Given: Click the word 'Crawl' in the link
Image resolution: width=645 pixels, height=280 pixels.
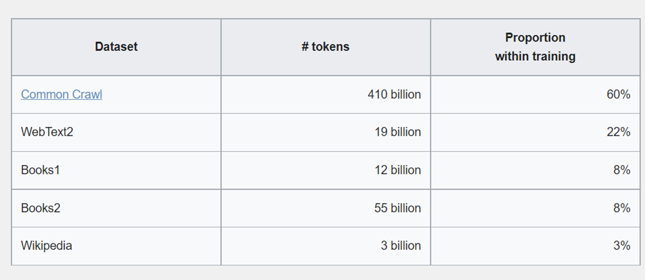Looking at the screenshot, I should pos(87,94).
